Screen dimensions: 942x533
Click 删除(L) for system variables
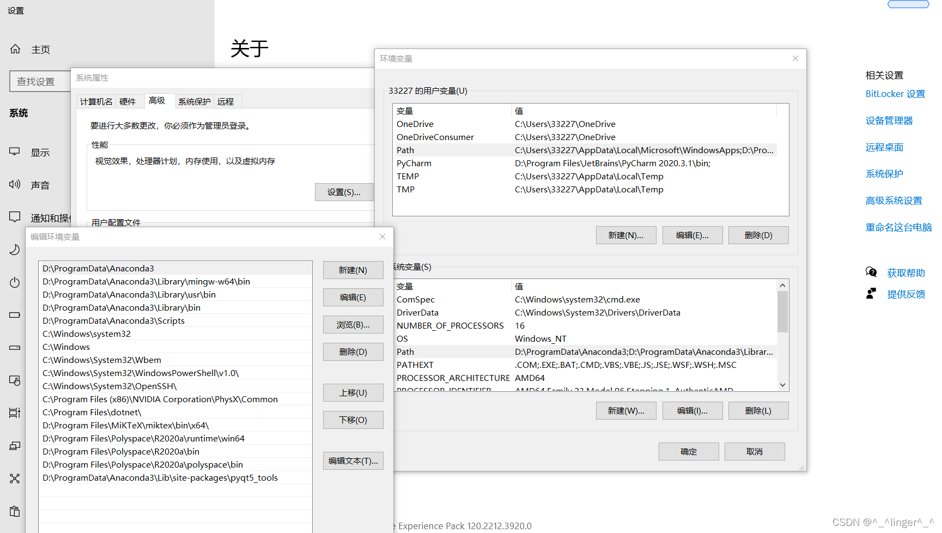[x=758, y=411]
